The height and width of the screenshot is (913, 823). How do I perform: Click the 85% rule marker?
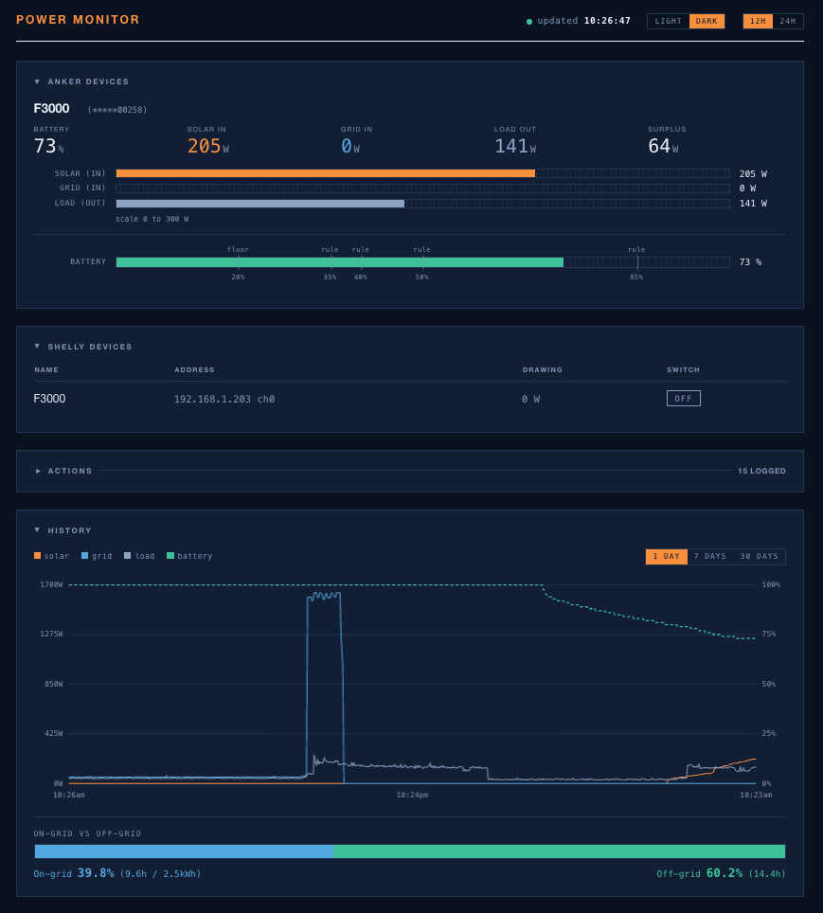point(637,262)
